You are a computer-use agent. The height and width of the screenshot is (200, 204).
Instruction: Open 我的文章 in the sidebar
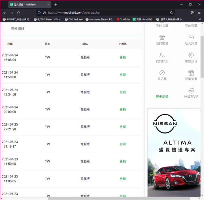click(162, 26)
